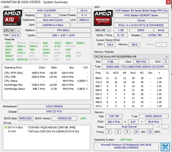This screenshot has width=172, height=152.
Task: Click the Cores/Threads 4 / 4 value
Action: pyautogui.click(x=84, y=15)
